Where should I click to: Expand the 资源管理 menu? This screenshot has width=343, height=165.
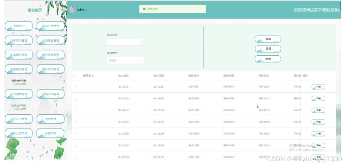(x=50, y=133)
